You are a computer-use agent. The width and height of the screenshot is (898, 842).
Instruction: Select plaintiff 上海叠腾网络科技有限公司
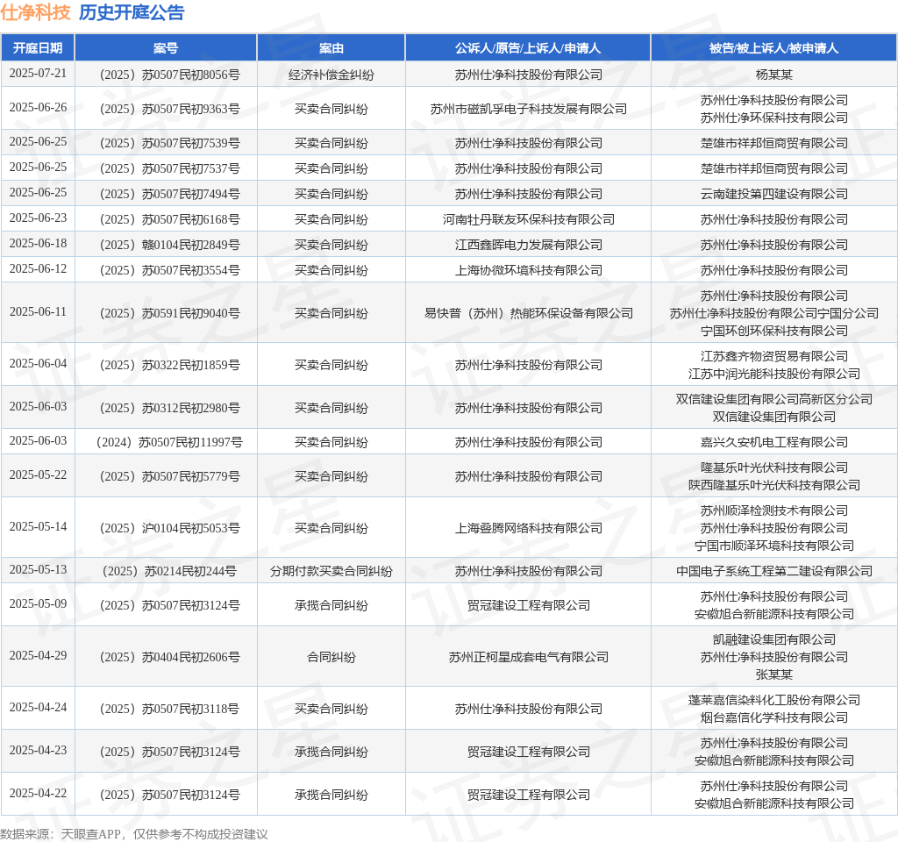pyautogui.click(x=528, y=528)
